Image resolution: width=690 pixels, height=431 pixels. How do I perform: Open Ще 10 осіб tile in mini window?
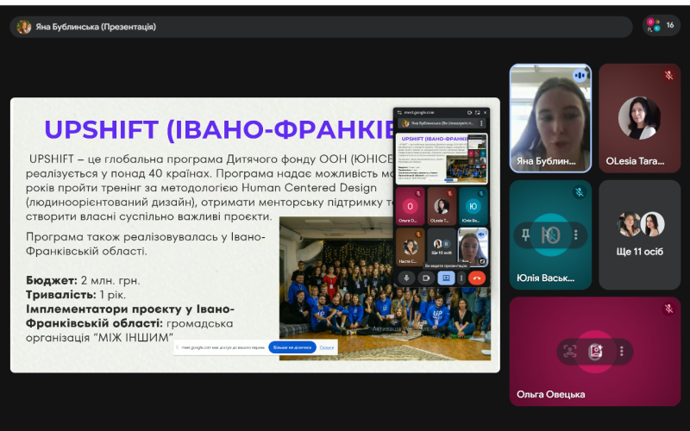442,247
